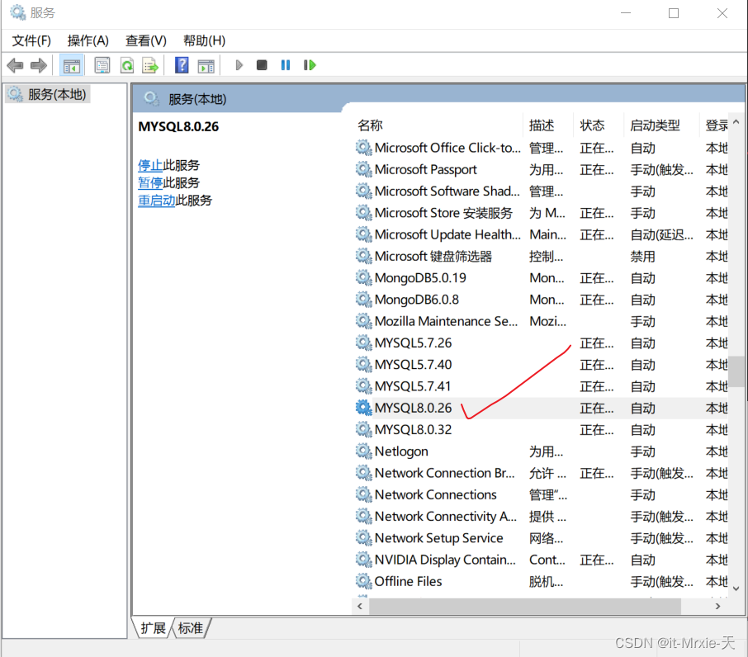Screen dimensions: 748x657
Task: Click the vertical scrollbar down arrow
Action: (736, 588)
